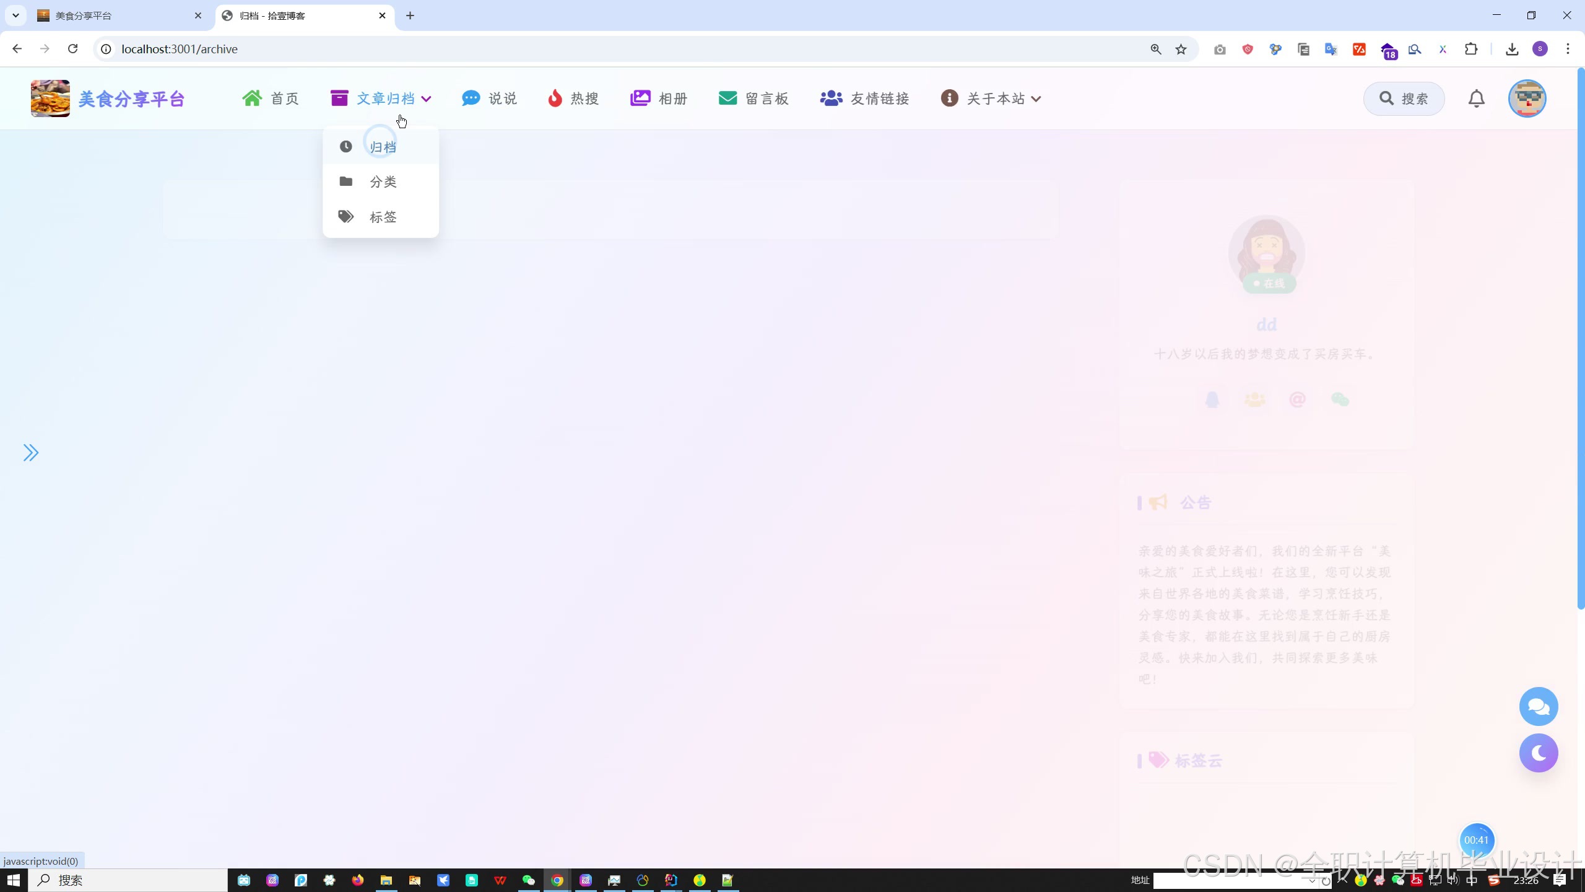Click the 搜索 search button

(x=1404, y=98)
